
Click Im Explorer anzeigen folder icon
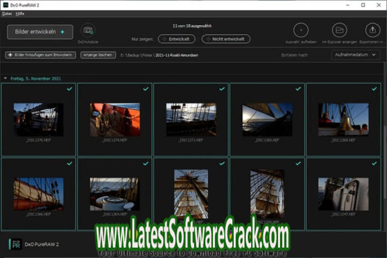[x=339, y=30]
